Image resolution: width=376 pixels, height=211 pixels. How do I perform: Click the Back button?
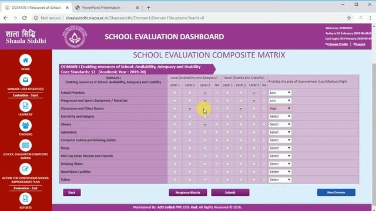(x=72, y=192)
